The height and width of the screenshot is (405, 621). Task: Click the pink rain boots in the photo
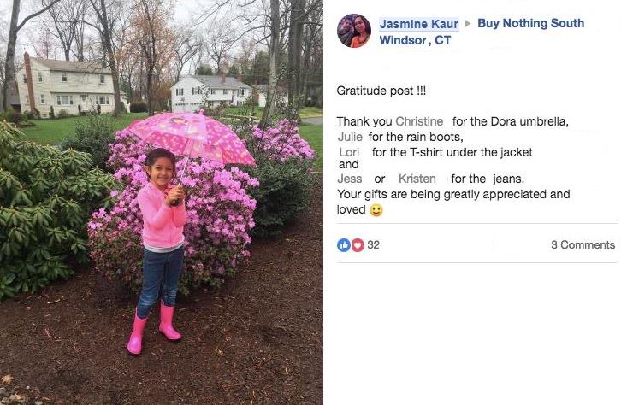pyautogui.click(x=154, y=327)
